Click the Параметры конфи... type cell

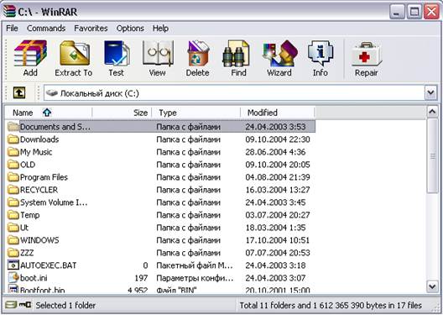coord(195,278)
